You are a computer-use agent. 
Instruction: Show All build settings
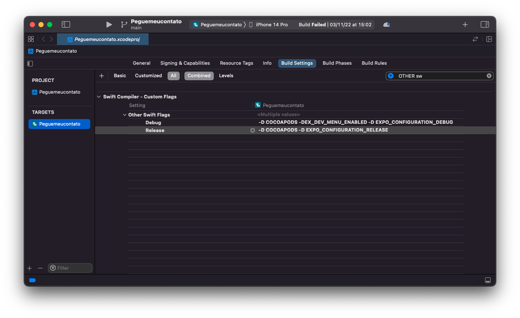174,76
